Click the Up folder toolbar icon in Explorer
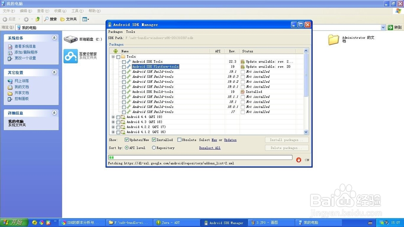This screenshot has height=227, width=404. [x=38, y=19]
